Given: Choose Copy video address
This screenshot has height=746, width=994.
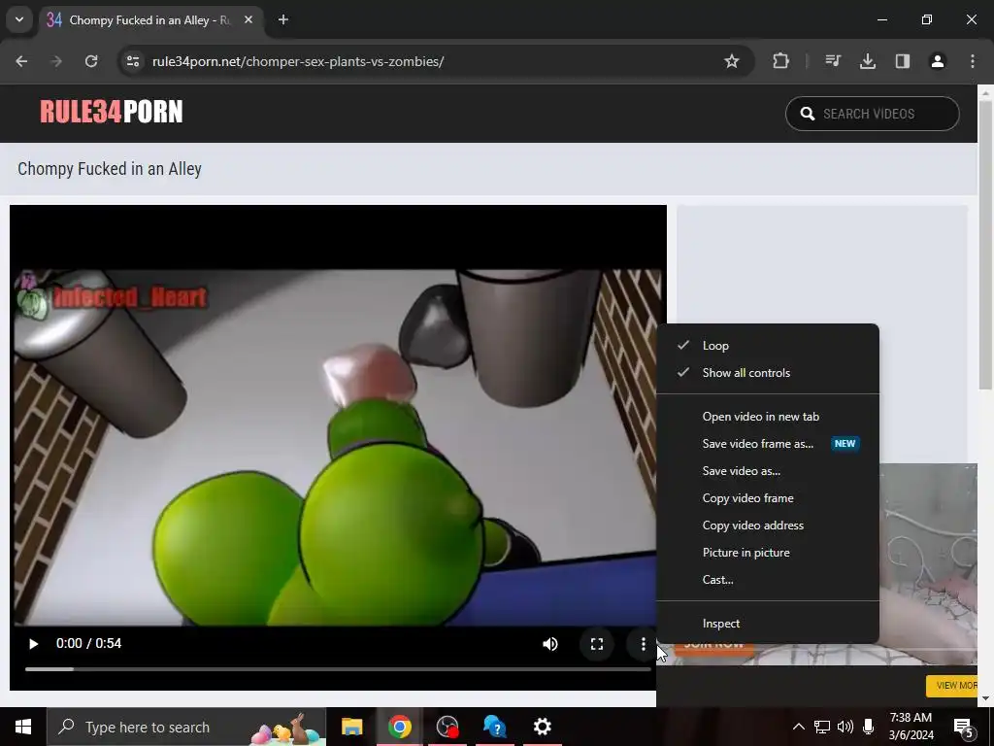Looking at the screenshot, I should [x=768, y=526].
